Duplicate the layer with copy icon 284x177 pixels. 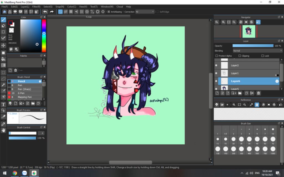pyautogui.click(x=247, y=93)
